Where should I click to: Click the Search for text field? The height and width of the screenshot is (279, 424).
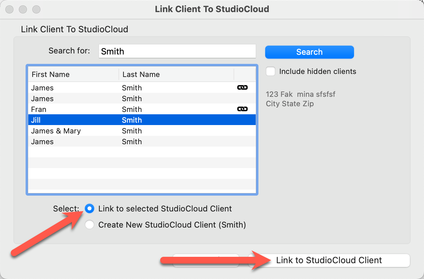(x=177, y=51)
